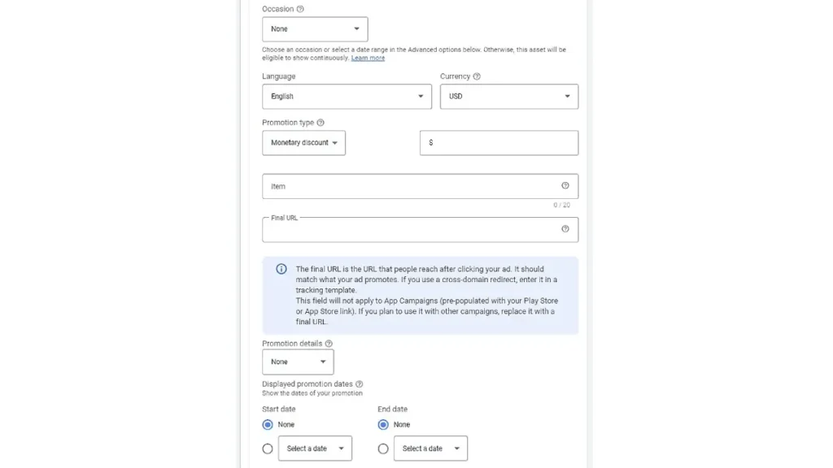Select None for the Start date
The width and height of the screenshot is (833, 468).
point(268,424)
